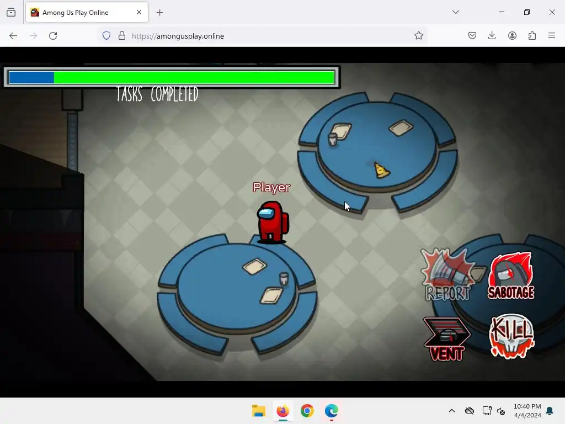565x424 pixels.
Task: Open tracking protection shield info
Action: 106,36
